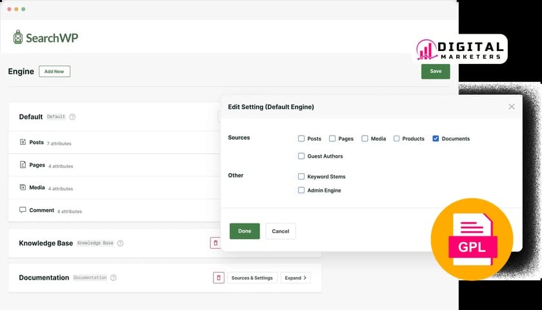Click the SearchWP logo icon
This screenshot has height=310, width=542.
(18, 37)
